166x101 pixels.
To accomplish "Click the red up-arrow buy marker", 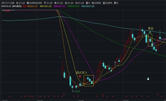I will pyautogui.click(x=80, y=76).
